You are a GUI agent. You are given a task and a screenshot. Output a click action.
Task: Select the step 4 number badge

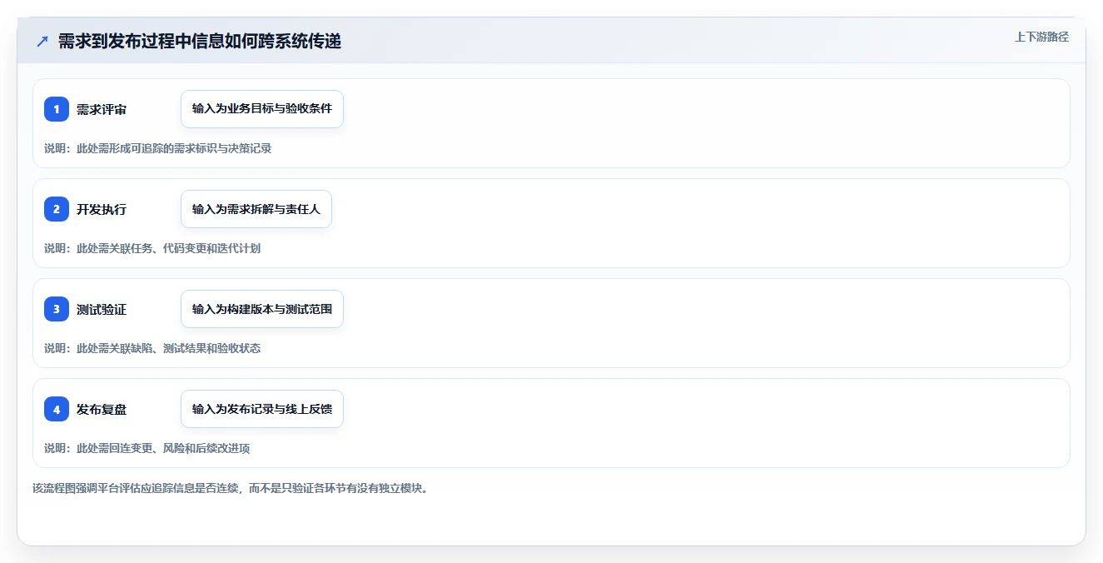(x=57, y=409)
